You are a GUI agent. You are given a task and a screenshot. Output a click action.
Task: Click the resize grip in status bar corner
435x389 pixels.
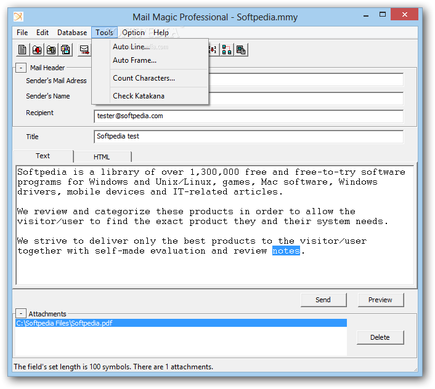tap(415, 369)
